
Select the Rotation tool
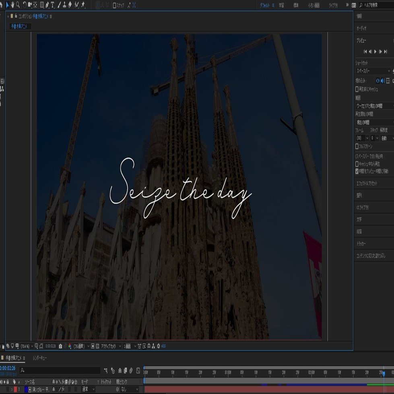(x=25, y=5)
